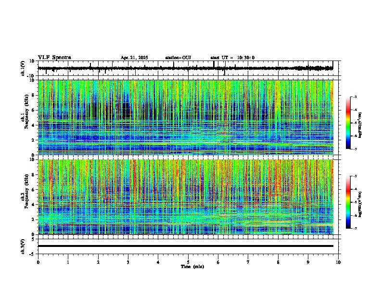
Task: Click the black ch.1 voltage waveform trace
Action: pos(185,68)
